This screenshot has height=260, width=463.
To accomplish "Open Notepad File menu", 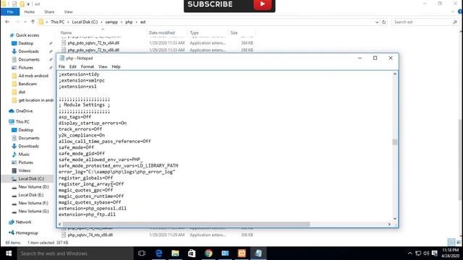I will click(61, 66).
